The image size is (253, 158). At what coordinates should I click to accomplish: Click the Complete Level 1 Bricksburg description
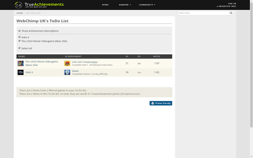(92, 65)
